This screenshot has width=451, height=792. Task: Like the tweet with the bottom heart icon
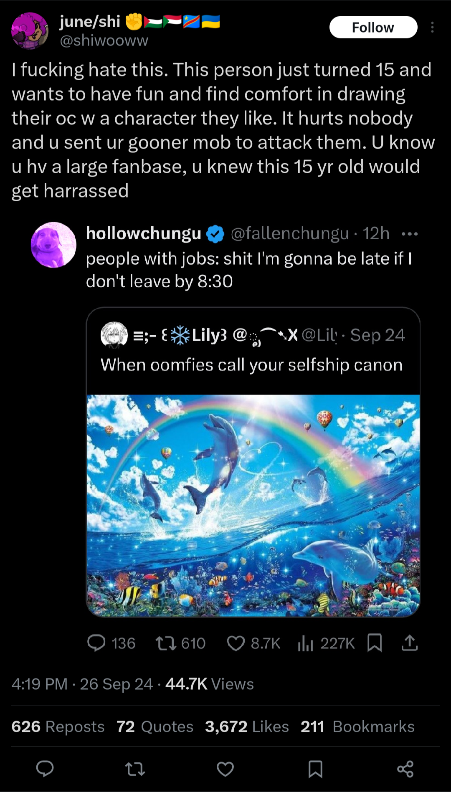click(225, 769)
